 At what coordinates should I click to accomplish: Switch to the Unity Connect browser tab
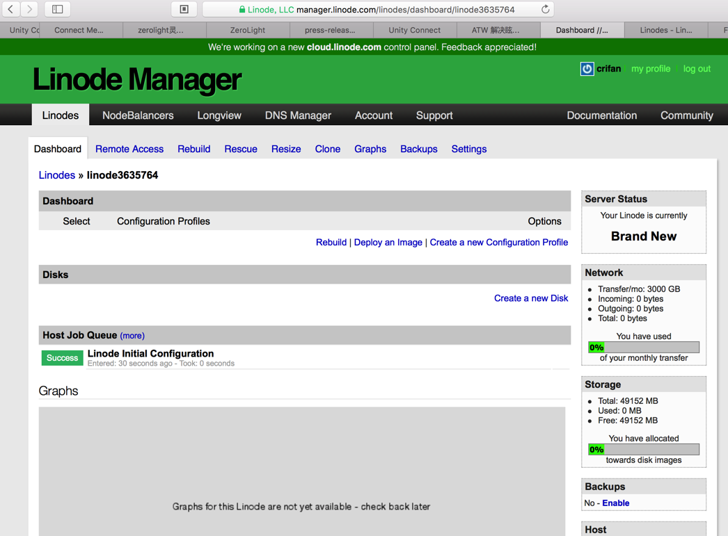coord(414,30)
